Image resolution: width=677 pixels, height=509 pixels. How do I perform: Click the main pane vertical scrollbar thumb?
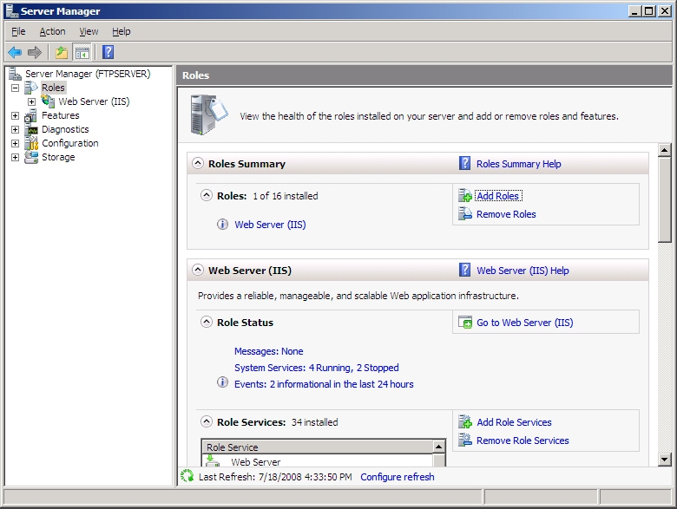[665, 199]
